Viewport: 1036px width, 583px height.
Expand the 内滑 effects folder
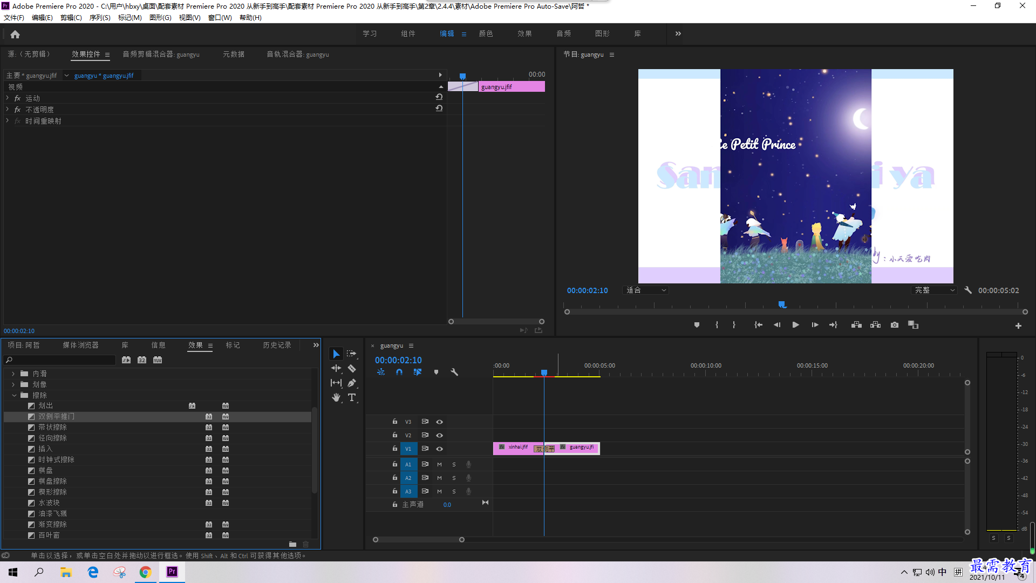[14, 374]
